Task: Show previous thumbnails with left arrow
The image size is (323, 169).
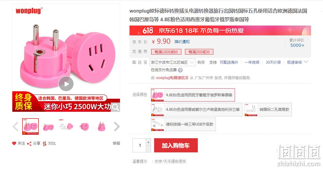Action: click(15, 126)
